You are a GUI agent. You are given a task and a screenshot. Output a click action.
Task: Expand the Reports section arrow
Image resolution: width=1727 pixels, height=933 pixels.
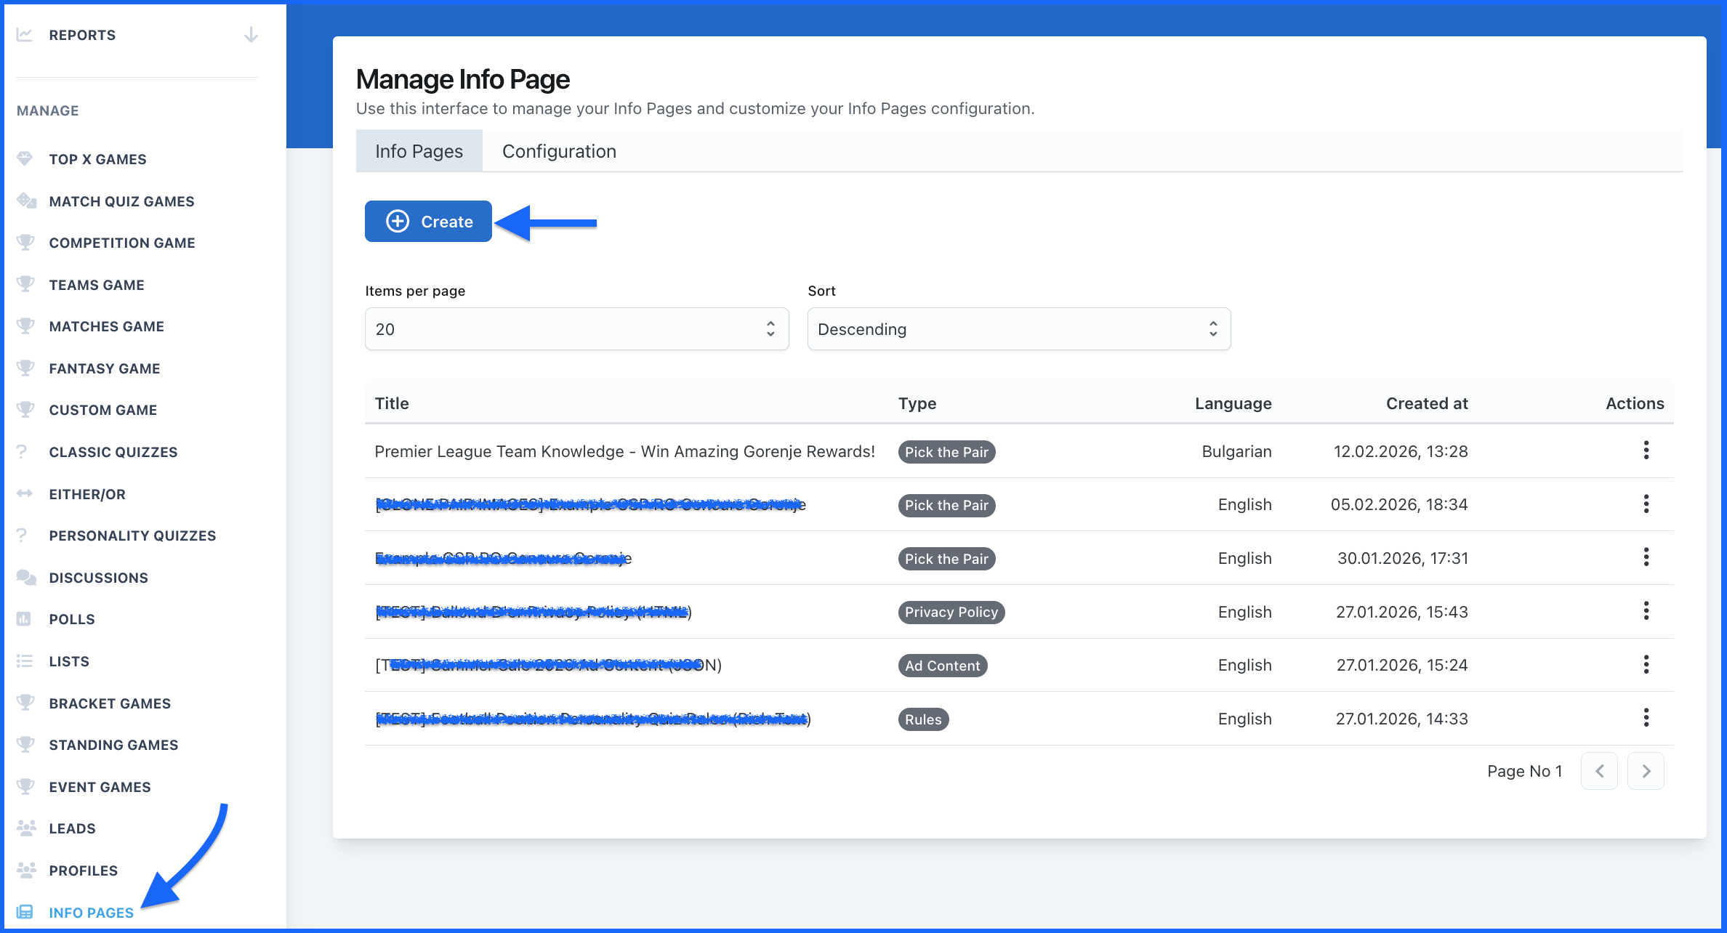pyautogui.click(x=251, y=35)
